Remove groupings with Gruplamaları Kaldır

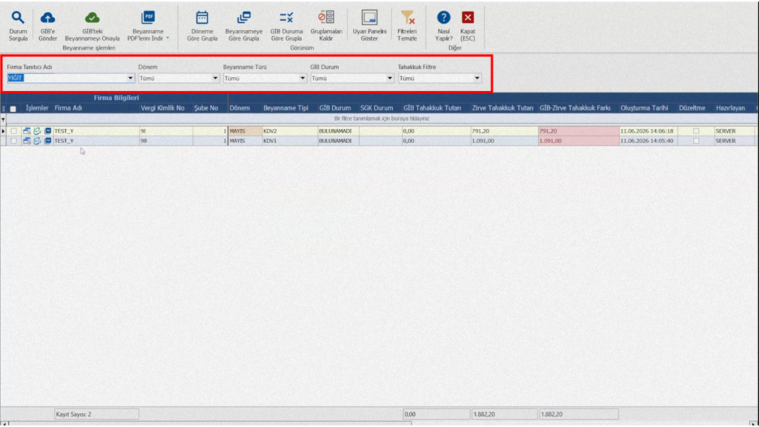coord(326,18)
